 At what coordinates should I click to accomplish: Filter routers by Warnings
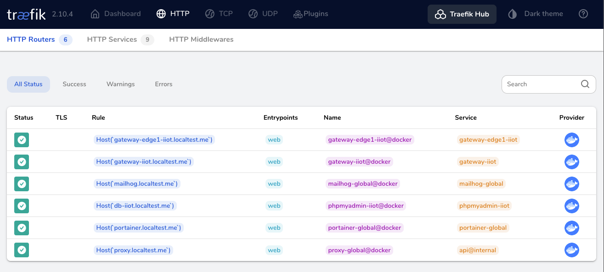[121, 84]
